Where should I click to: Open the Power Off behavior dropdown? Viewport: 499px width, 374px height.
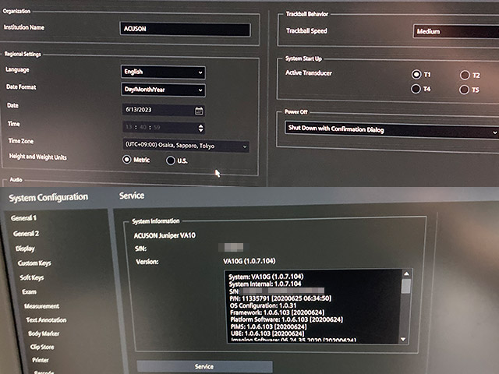(x=391, y=129)
